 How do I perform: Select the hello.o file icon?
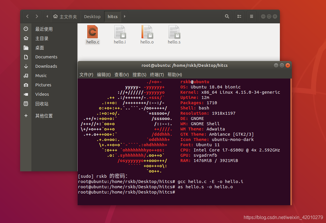(147, 32)
